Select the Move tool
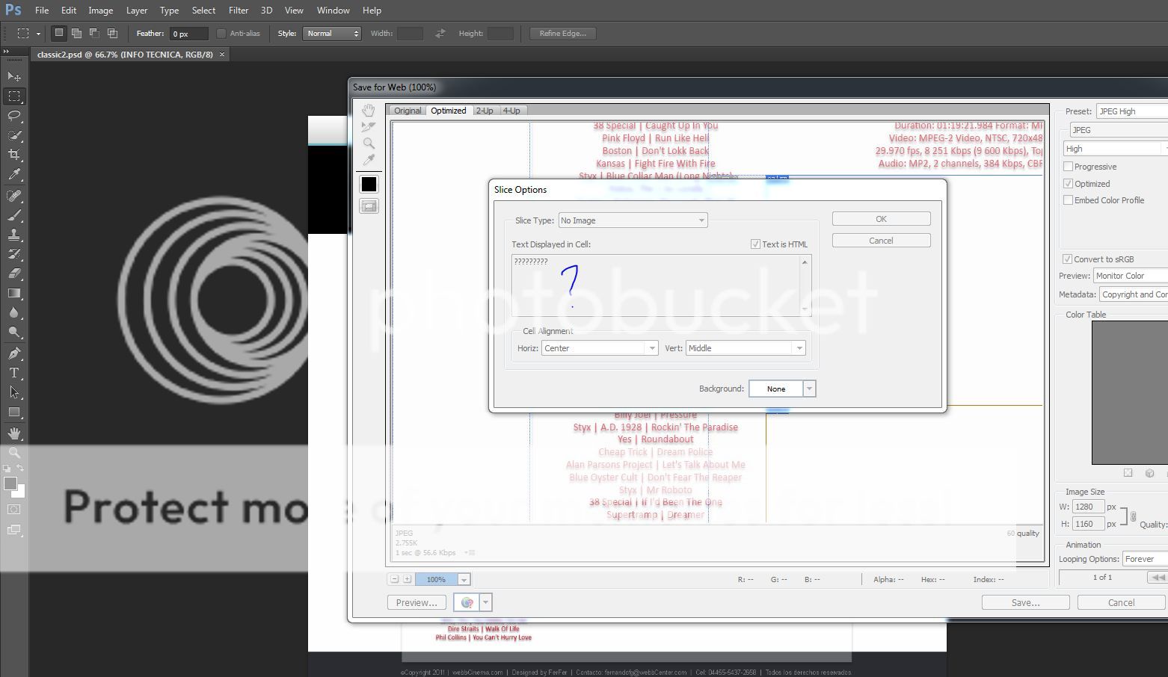 14,77
